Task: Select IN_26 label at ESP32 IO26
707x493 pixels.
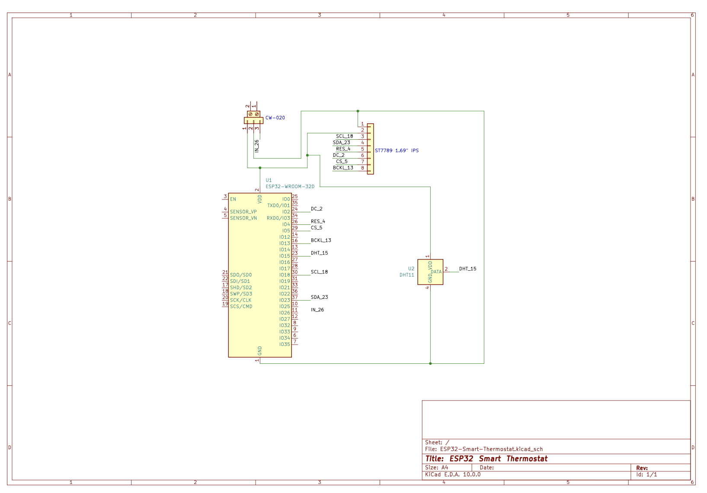Action: (317, 310)
